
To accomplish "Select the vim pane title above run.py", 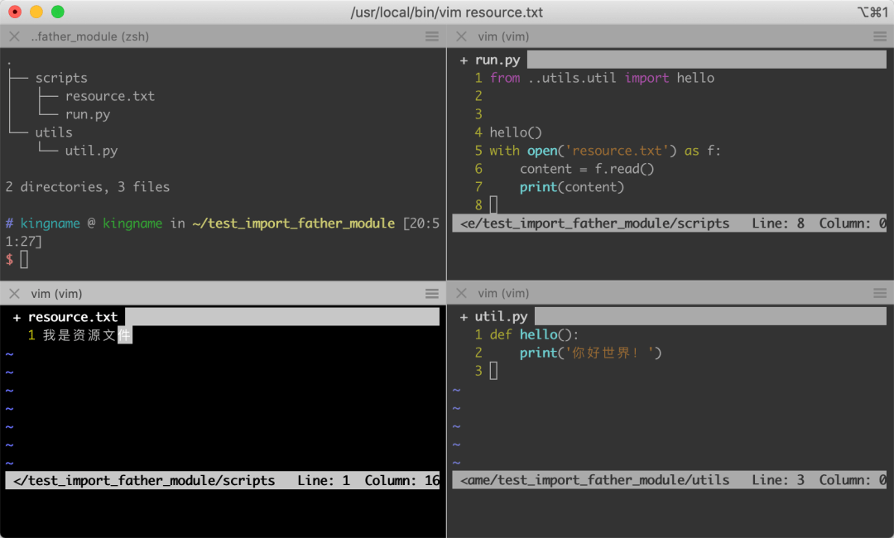I will click(503, 36).
